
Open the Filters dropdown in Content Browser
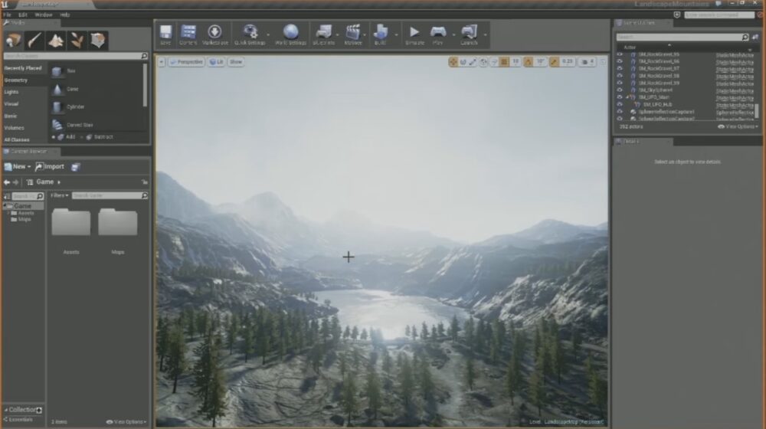(x=59, y=195)
